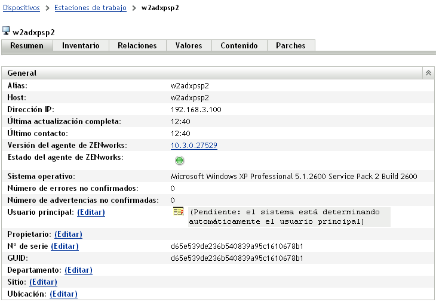436x302 pixels.
Task: Edit the Usuario principal field
Action: click(x=91, y=212)
